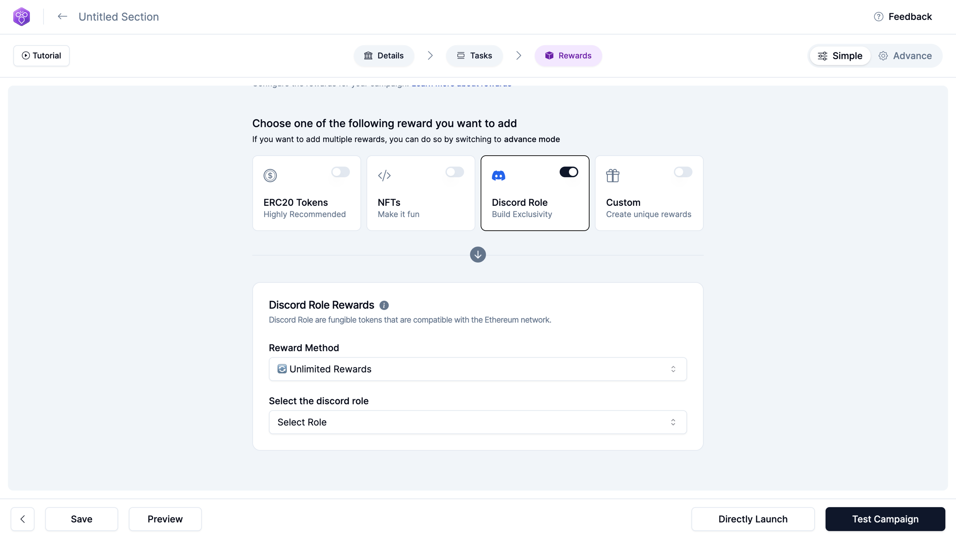This screenshot has height=539, width=956.
Task: Enable the Custom rewards toggle
Action: 683,172
